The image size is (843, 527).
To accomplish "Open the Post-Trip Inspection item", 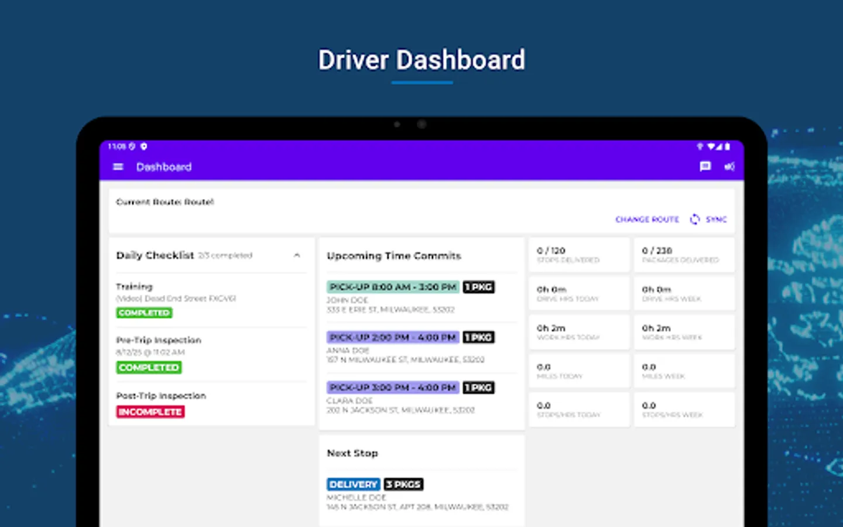I will click(x=211, y=403).
